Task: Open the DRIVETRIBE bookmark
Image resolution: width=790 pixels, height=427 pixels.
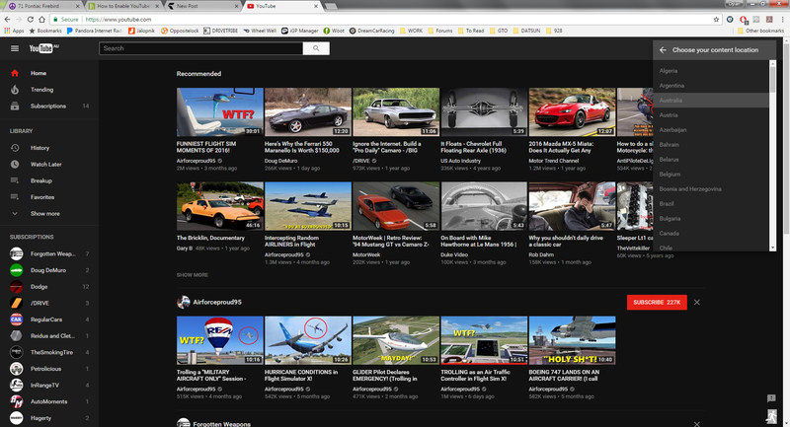Action: tap(220, 31)
